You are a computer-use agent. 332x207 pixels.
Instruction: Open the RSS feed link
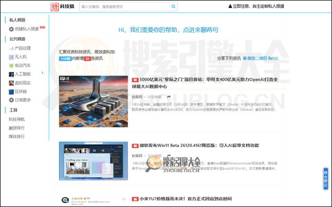[273, 58]
